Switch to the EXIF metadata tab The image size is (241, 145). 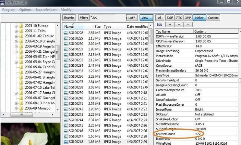coord(170,18)
